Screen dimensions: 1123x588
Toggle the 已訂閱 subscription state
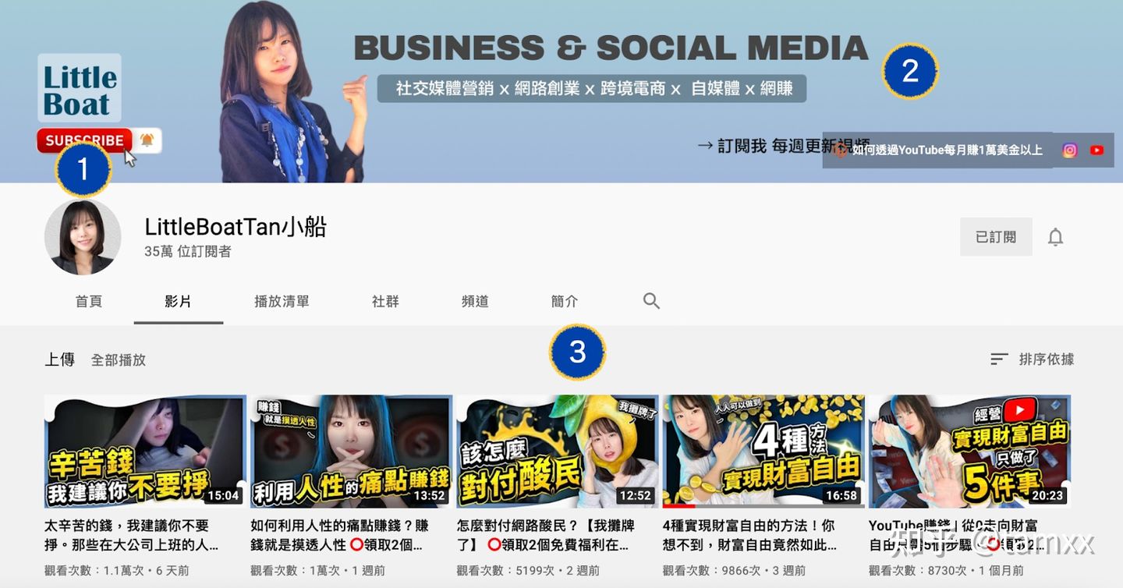pos(996,236)
